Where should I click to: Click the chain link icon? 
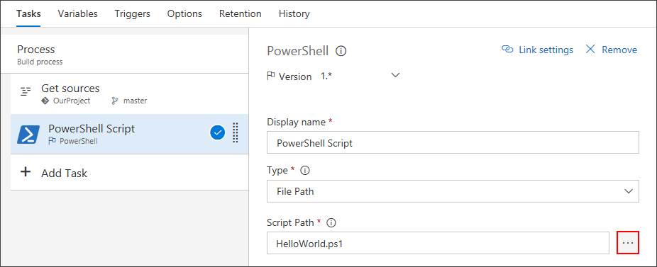(x=507, y=50)
